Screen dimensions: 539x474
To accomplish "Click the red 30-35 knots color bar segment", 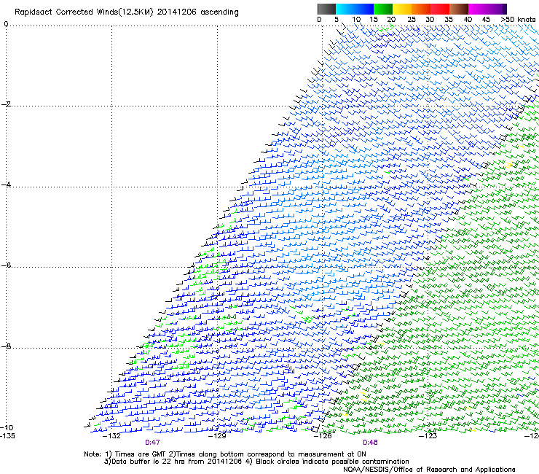I will tap(440, 9).
